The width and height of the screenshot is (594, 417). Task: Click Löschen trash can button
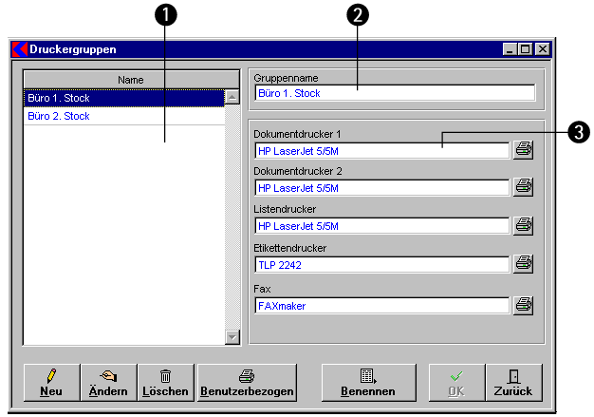click(x=166, y=382)
